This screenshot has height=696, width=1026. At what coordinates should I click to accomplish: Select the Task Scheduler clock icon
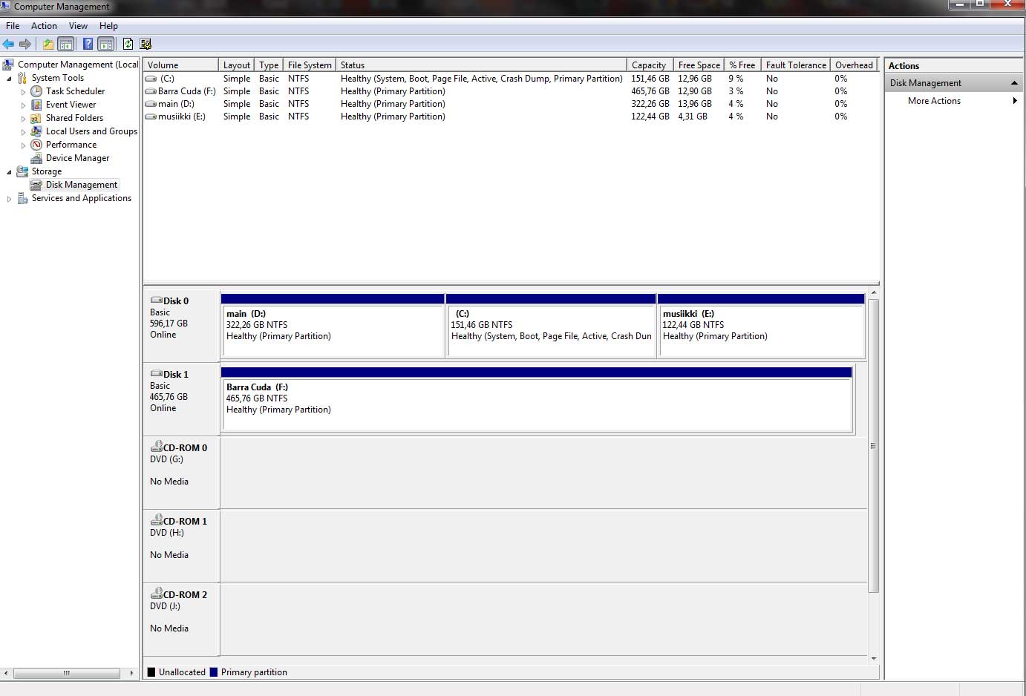[x=36, y=91]
